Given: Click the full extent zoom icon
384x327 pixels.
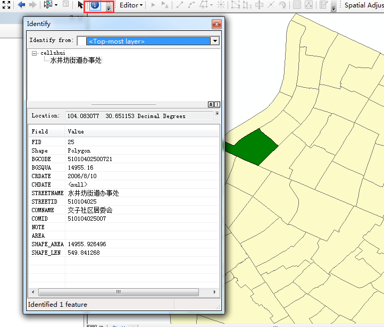Looking at the screenshot, I should (6, 5).
